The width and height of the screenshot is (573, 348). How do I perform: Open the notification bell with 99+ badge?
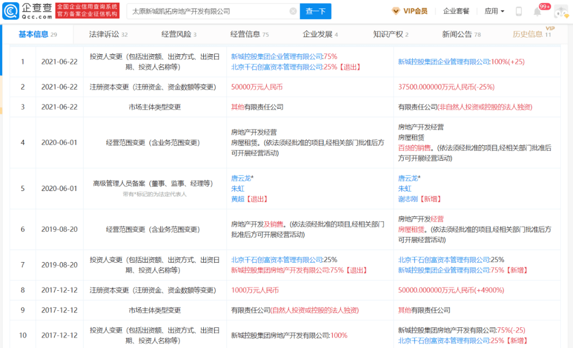tap(537, 12)
